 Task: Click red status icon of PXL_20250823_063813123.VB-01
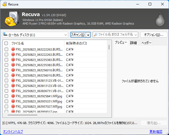pyautogui.click(x=13, y=80)
